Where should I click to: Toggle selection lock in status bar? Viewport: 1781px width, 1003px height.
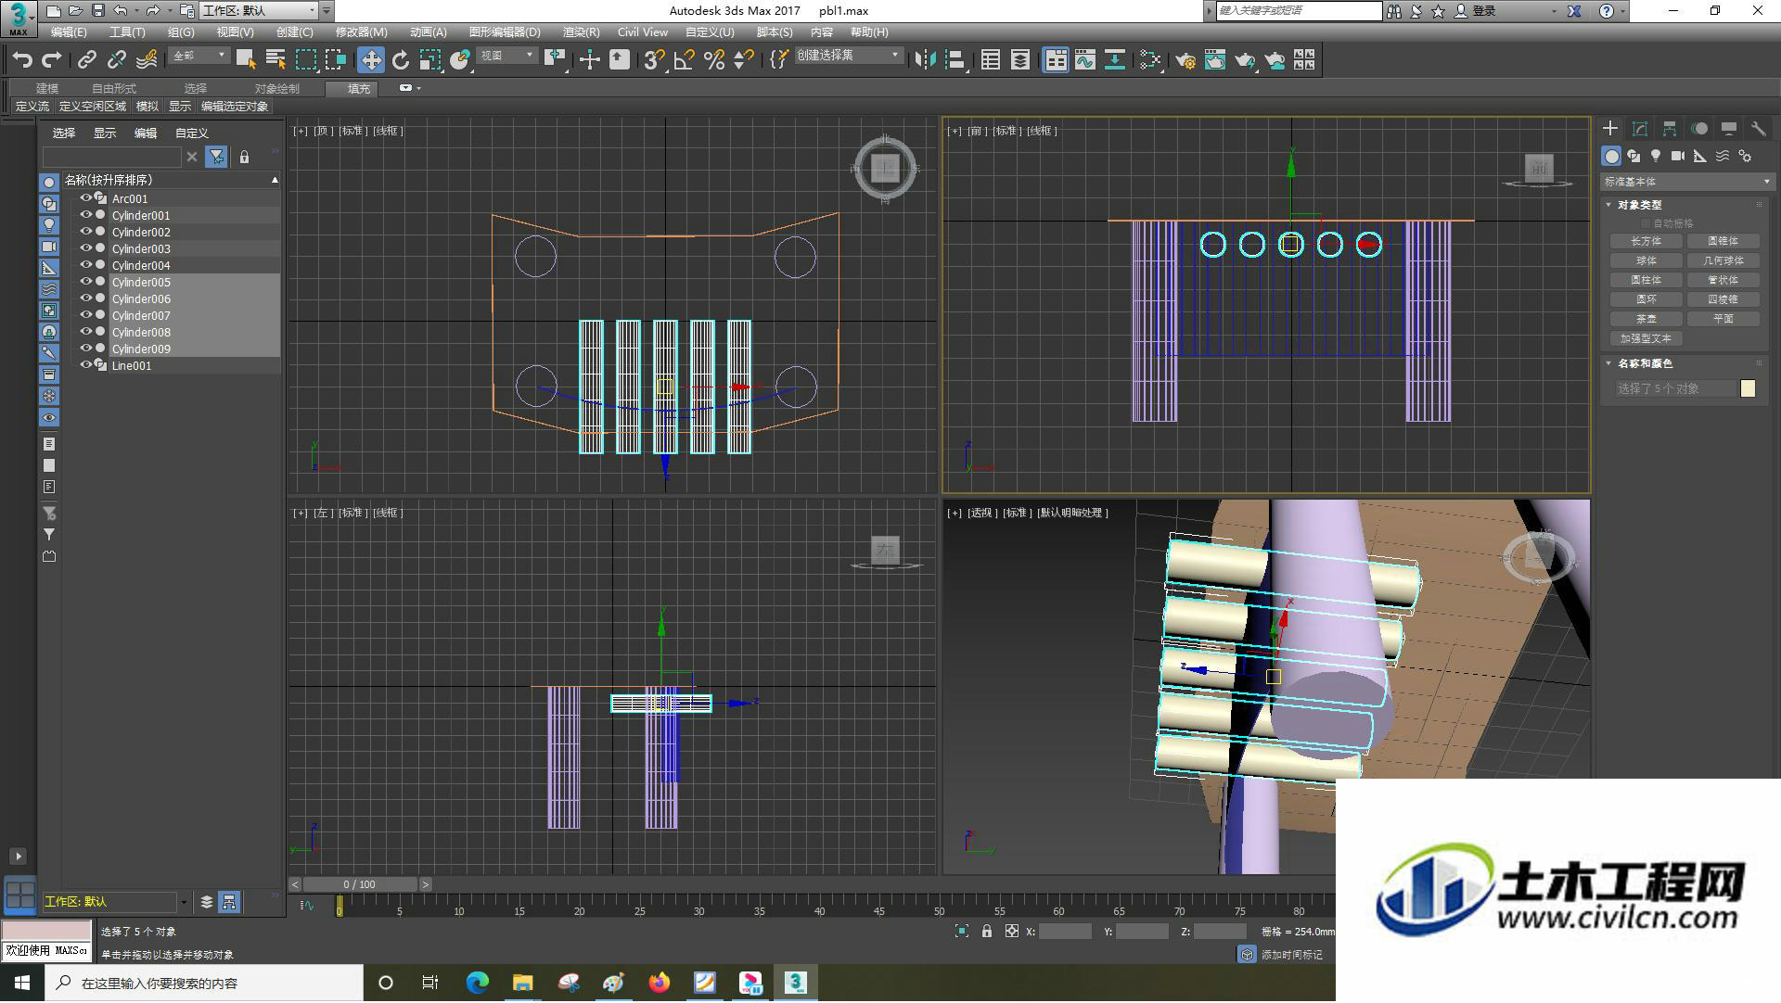[x=987, y=932]
